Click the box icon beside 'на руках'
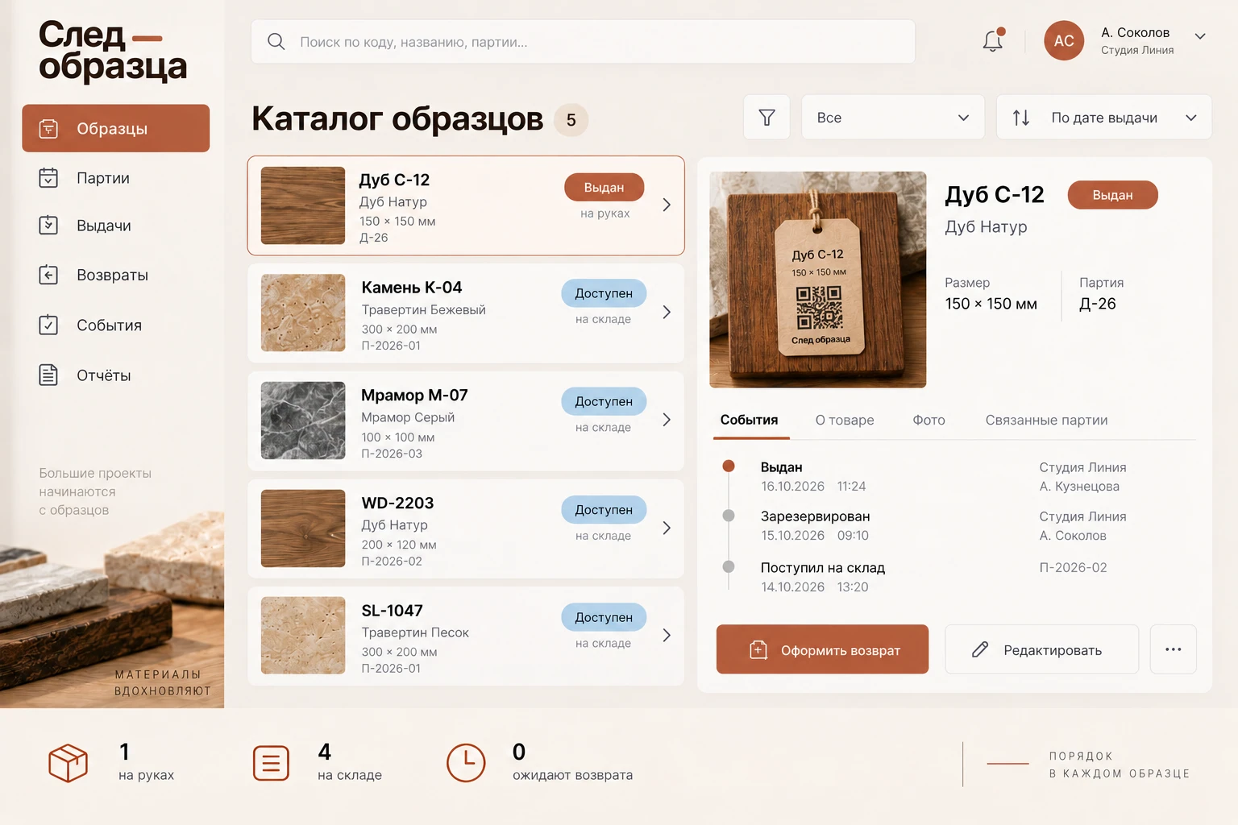 coord(68,763)
